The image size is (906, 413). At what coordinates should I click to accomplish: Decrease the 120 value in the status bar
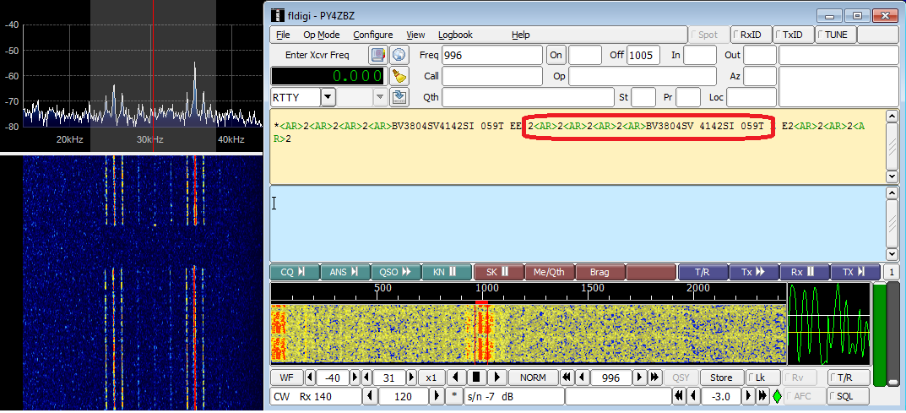369,396
